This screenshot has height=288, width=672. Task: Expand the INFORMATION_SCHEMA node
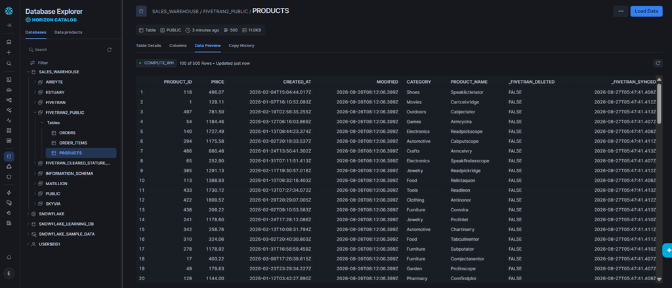pos(35,173)
